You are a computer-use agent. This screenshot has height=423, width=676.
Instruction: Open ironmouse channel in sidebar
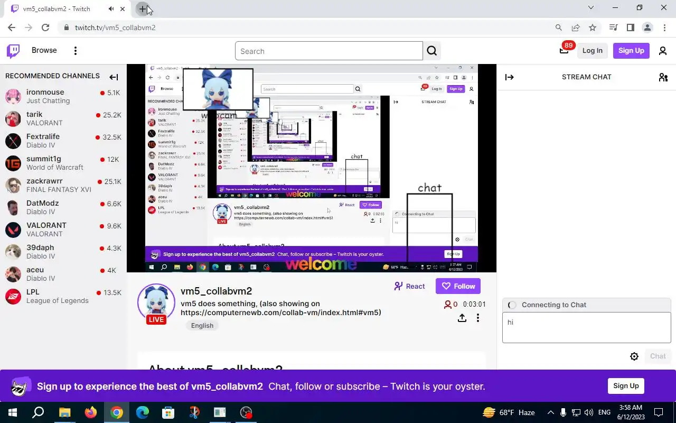pyautogui.click(x=63, y=96)
